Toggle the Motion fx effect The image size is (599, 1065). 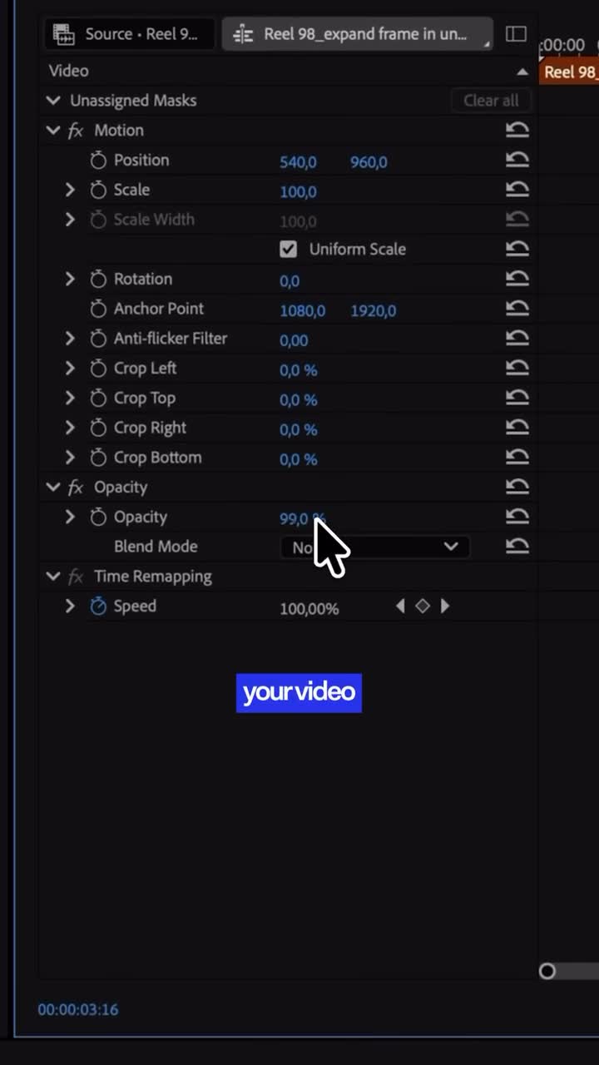[x=76, y=131]
